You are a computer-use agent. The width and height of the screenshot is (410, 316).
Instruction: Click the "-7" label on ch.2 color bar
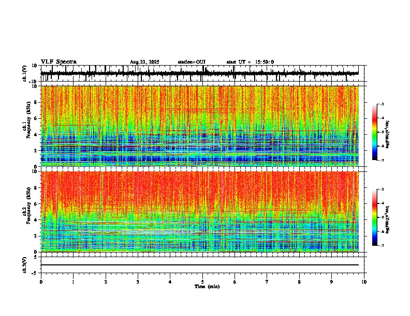point(382,245)
